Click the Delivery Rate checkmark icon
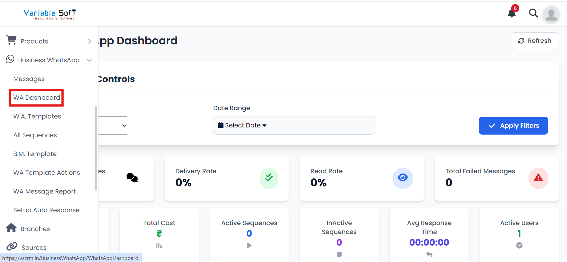This screenshot has height=262, width=567. (269, 178)
